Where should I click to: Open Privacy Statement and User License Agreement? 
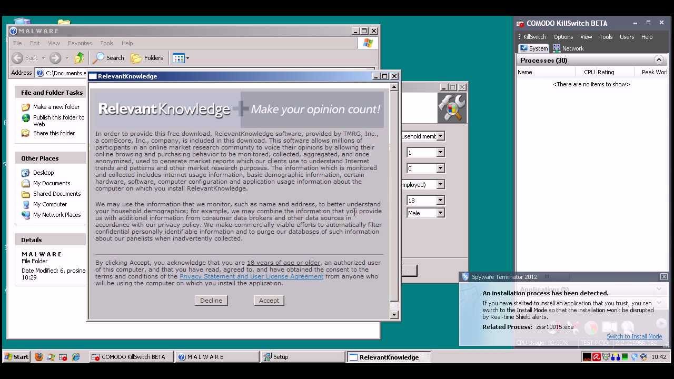pos(251,276)
